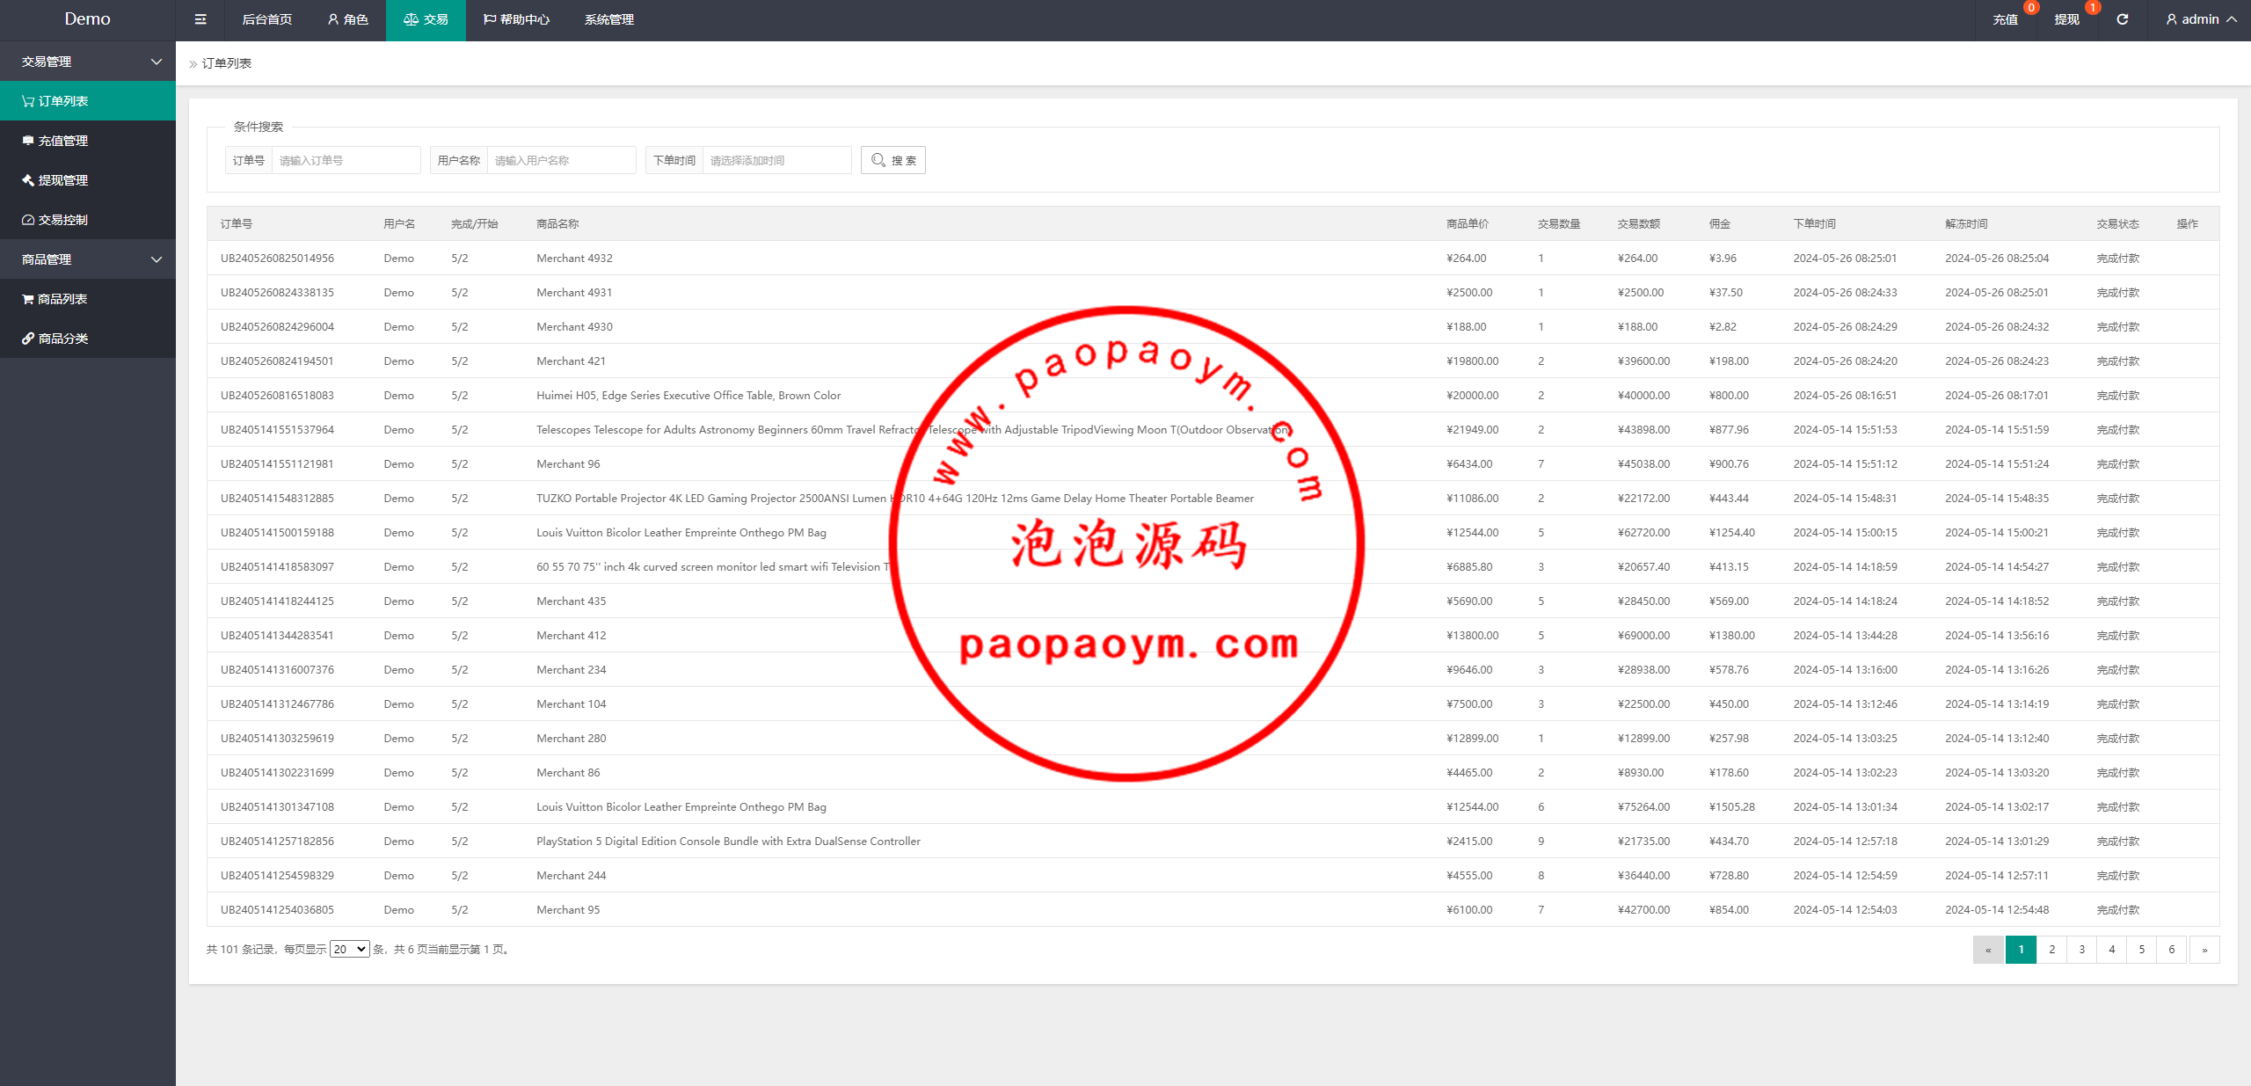Open 提现管理 with hammer icon
Image resolution: width=2251 pixels, height=1086 pixels.
point(62,180)
